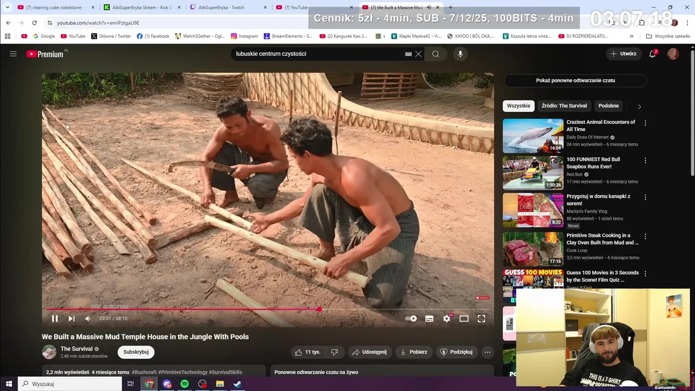Open Primitive Steak Cooking thumbnail
This screenshot has width=695, height=391.
pyautogui.click(x=533, y=249)
